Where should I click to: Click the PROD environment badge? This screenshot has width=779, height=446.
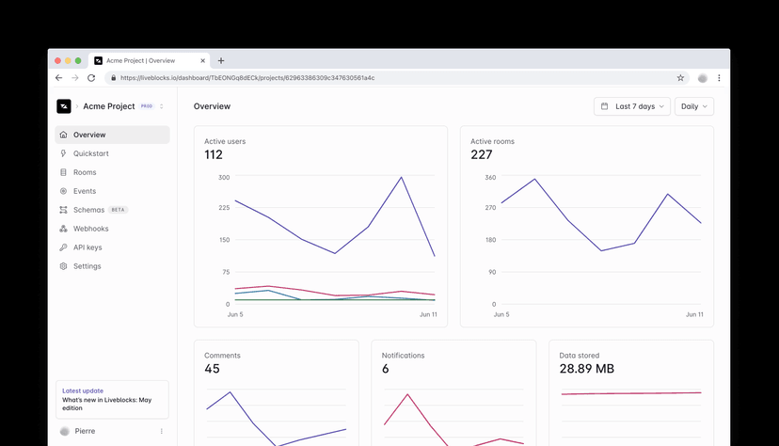147,106
